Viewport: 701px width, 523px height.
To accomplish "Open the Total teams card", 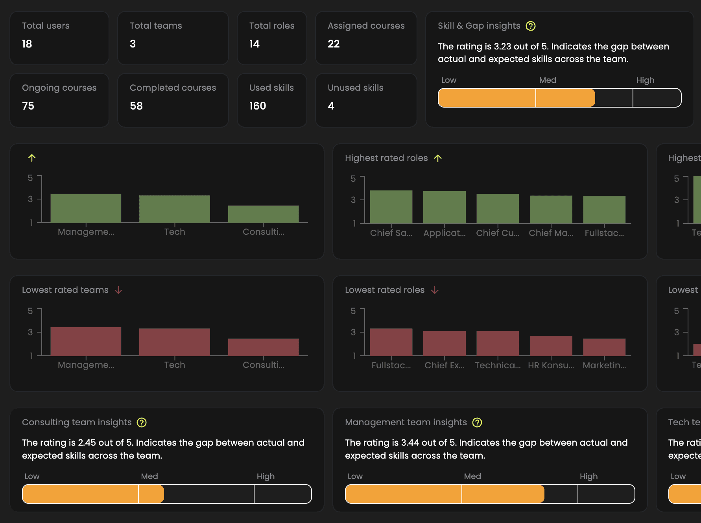I will [x=173, y=38].
